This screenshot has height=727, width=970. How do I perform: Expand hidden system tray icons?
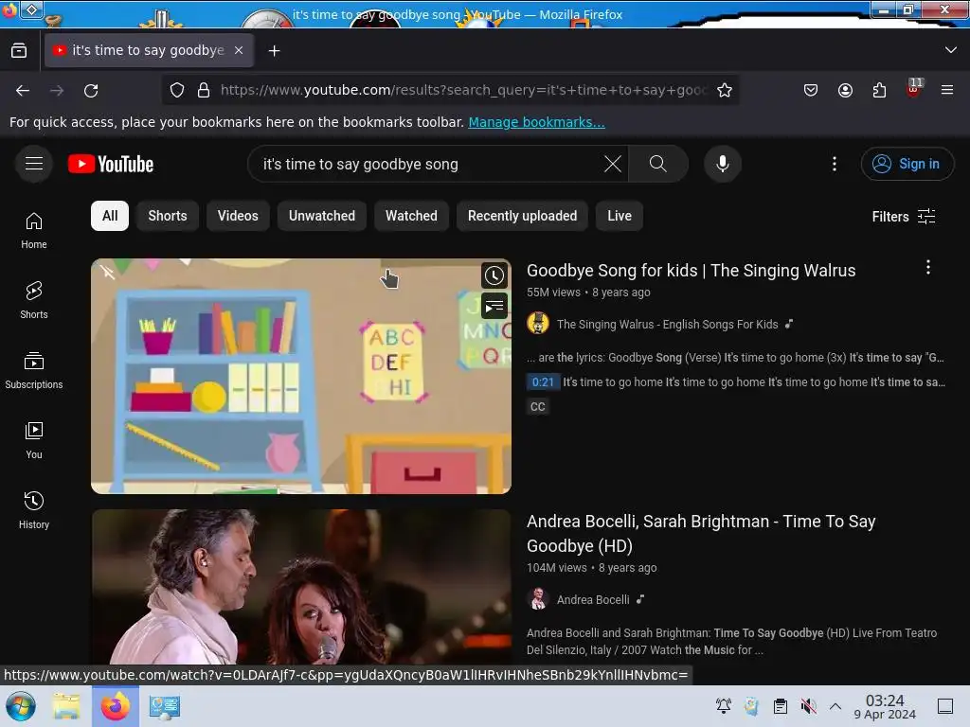(x=835, y=706)
